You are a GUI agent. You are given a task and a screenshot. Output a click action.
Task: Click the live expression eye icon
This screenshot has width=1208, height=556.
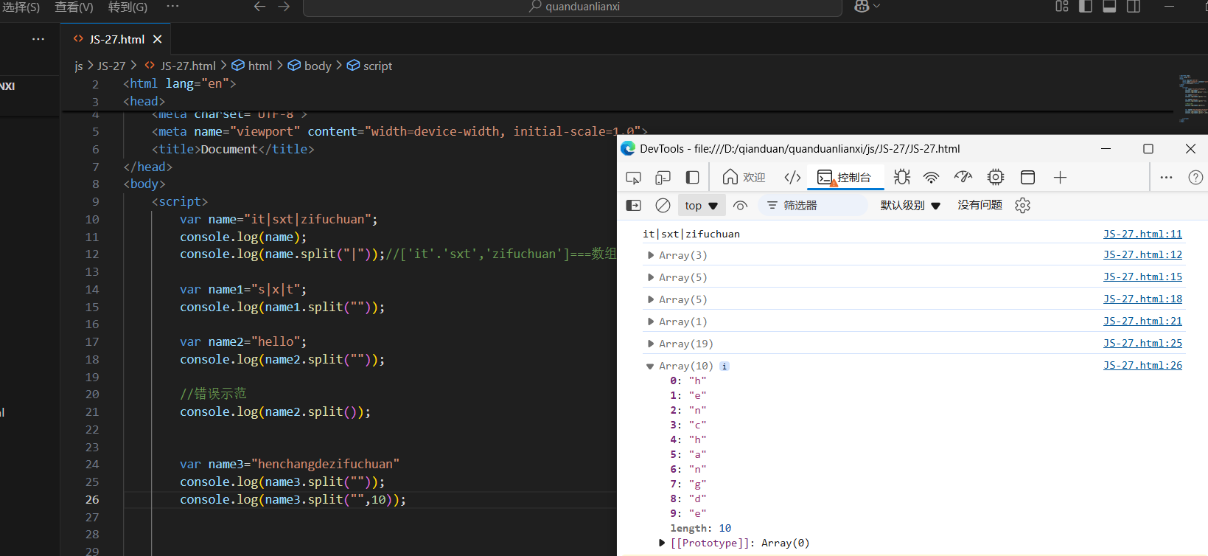pos(741,206)
